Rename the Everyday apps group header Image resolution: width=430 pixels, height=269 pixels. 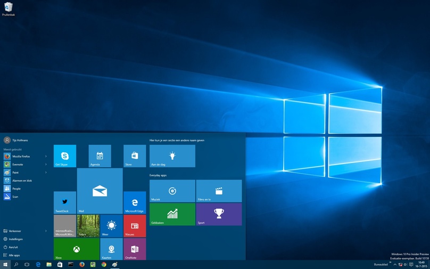point(158,175)
